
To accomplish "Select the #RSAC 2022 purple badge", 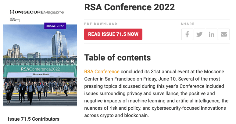I will [55, 26].
